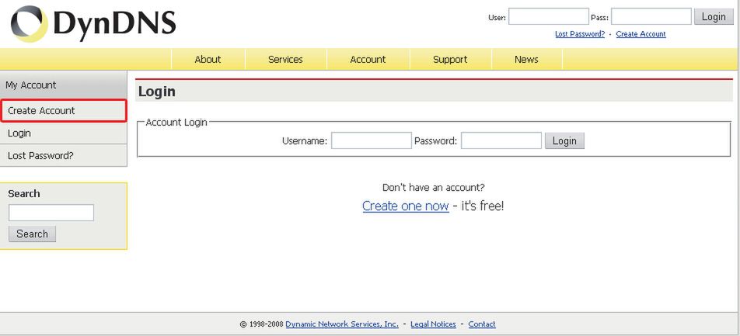Click the header Login button
The width and height of the screenshot is (740, 336).
pos(714,16)
